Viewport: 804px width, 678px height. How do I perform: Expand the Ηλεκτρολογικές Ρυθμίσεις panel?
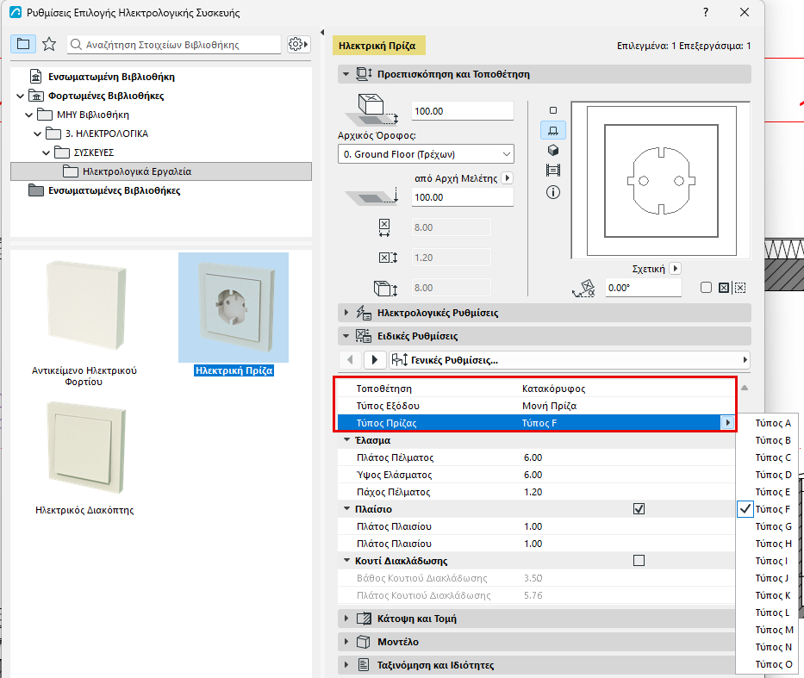tap(346, 313)
